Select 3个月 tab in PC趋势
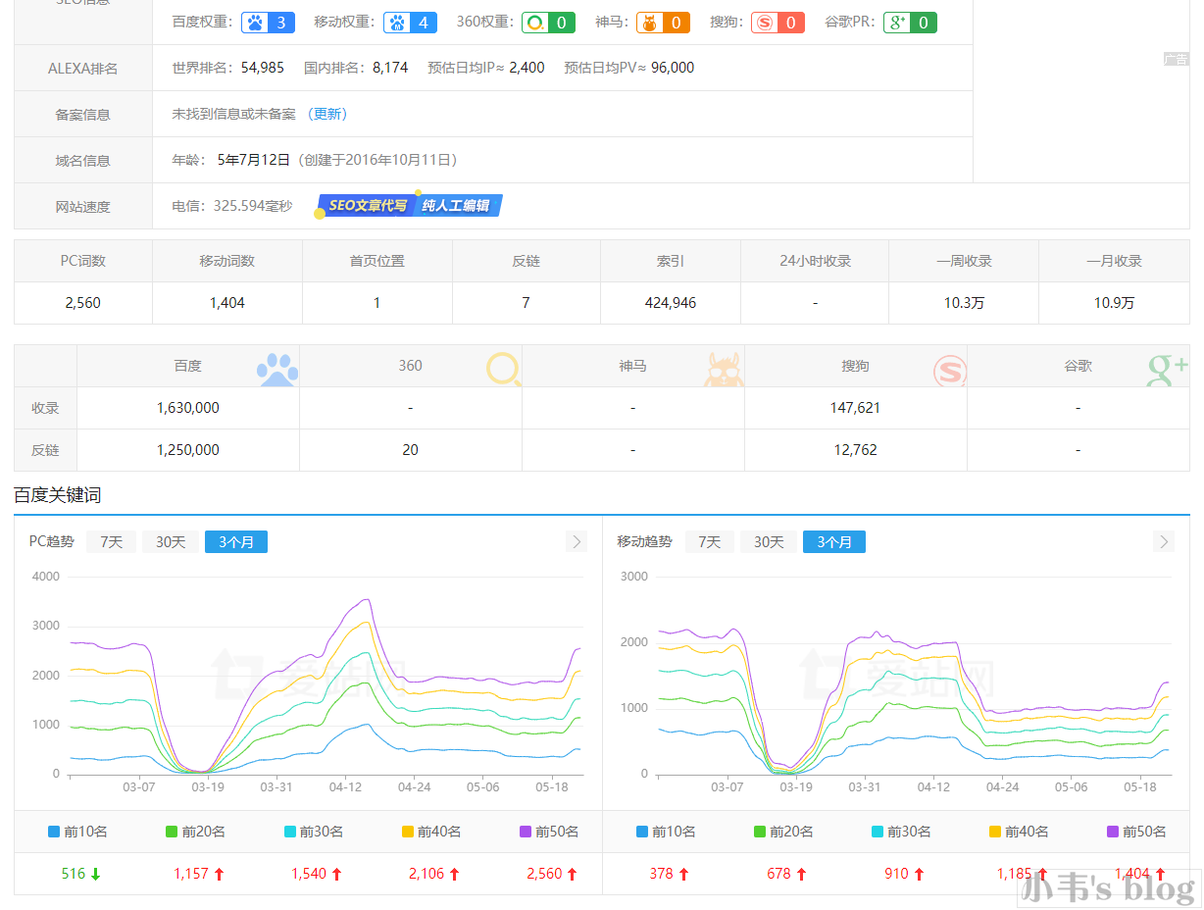 (x=236, y=541)
